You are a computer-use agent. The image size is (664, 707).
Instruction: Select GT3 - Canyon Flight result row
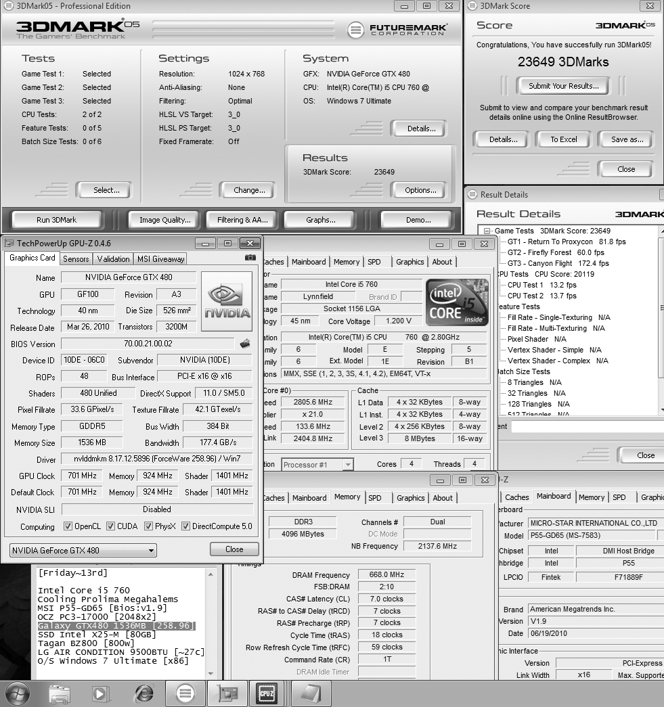(x=558, y=263)
